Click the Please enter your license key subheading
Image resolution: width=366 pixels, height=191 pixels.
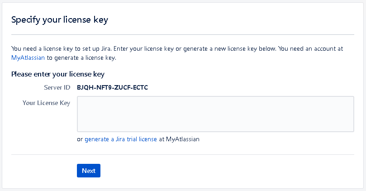pos(58,74)
